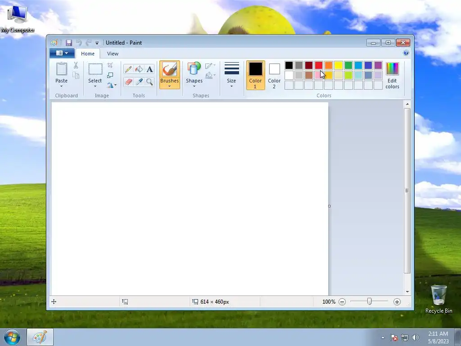This screenshot has height=346, width=461.
Task: Click the Action Center flag tray icon
Action: tap(394, 337)
